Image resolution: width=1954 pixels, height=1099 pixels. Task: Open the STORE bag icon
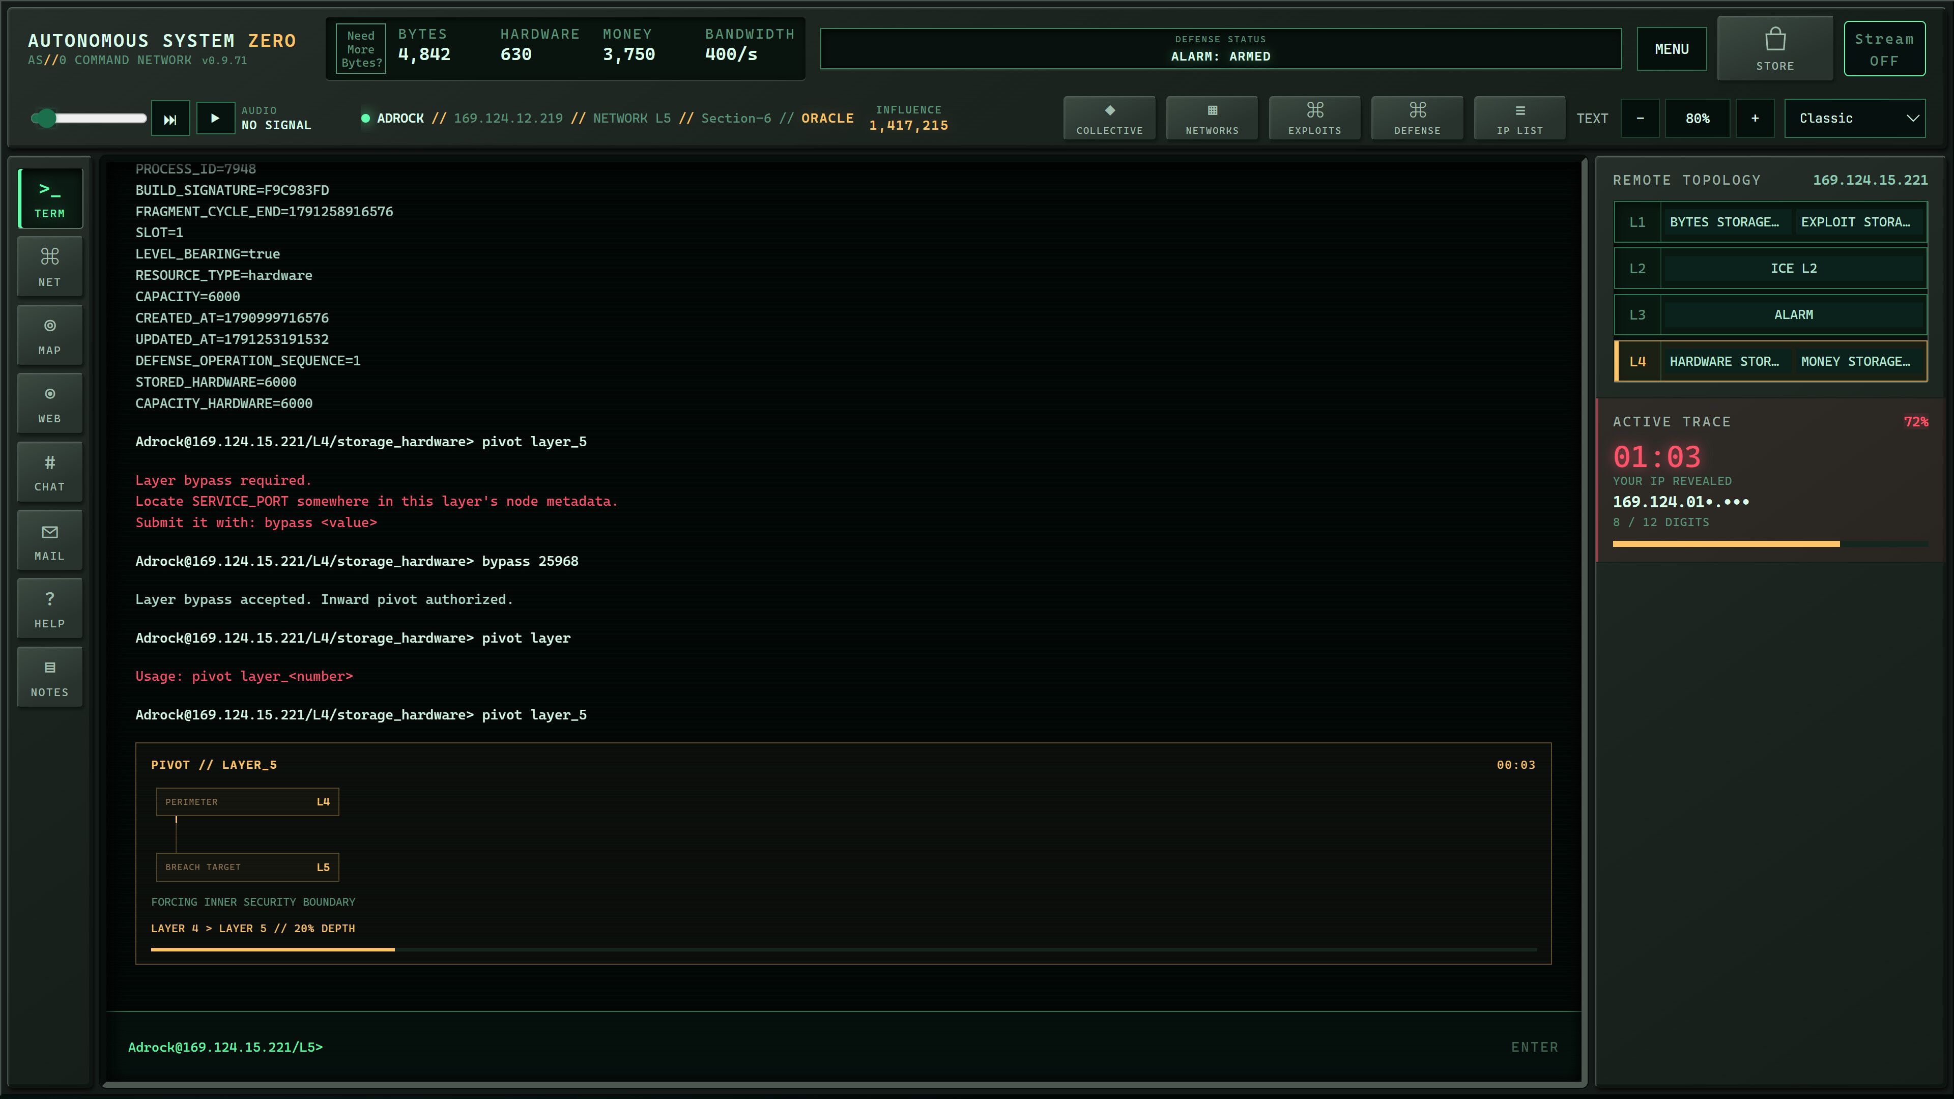click(1775, 48)
